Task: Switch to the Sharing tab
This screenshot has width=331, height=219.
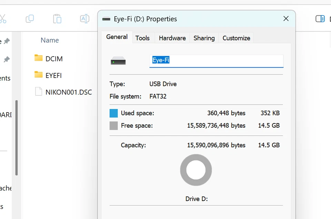Action: point(204,38)
